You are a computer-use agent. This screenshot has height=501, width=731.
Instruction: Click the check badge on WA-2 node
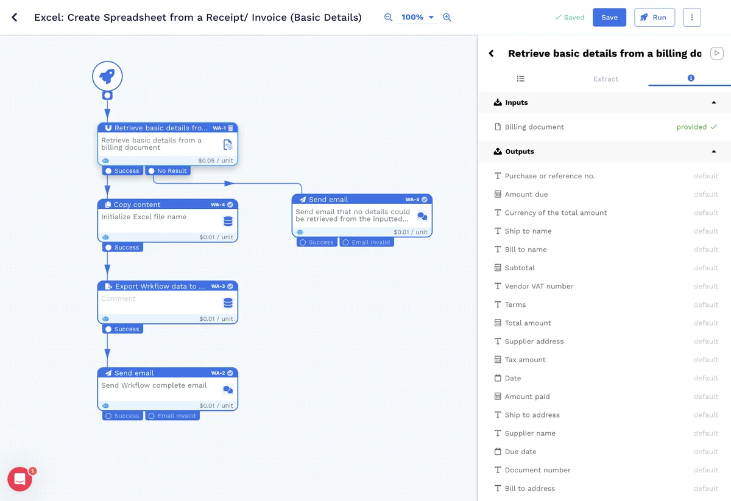[x=230, y=373]
